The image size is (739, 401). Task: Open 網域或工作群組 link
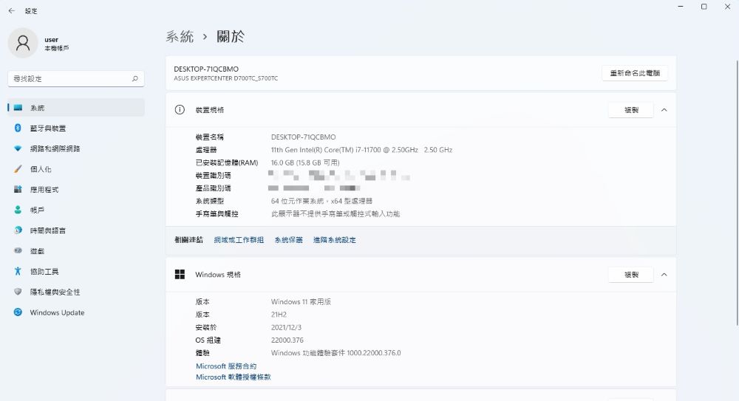(x=239, y=240)
